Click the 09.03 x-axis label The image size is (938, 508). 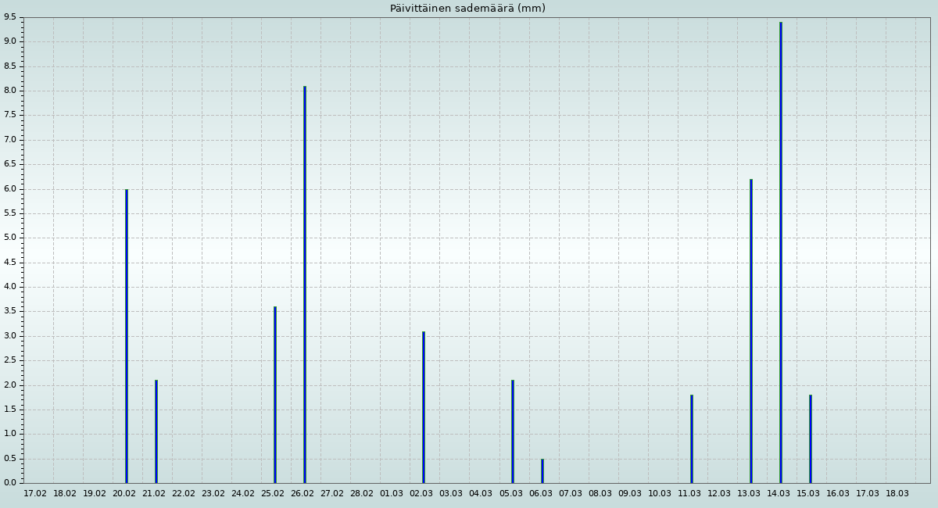click(x=630, y=494)
